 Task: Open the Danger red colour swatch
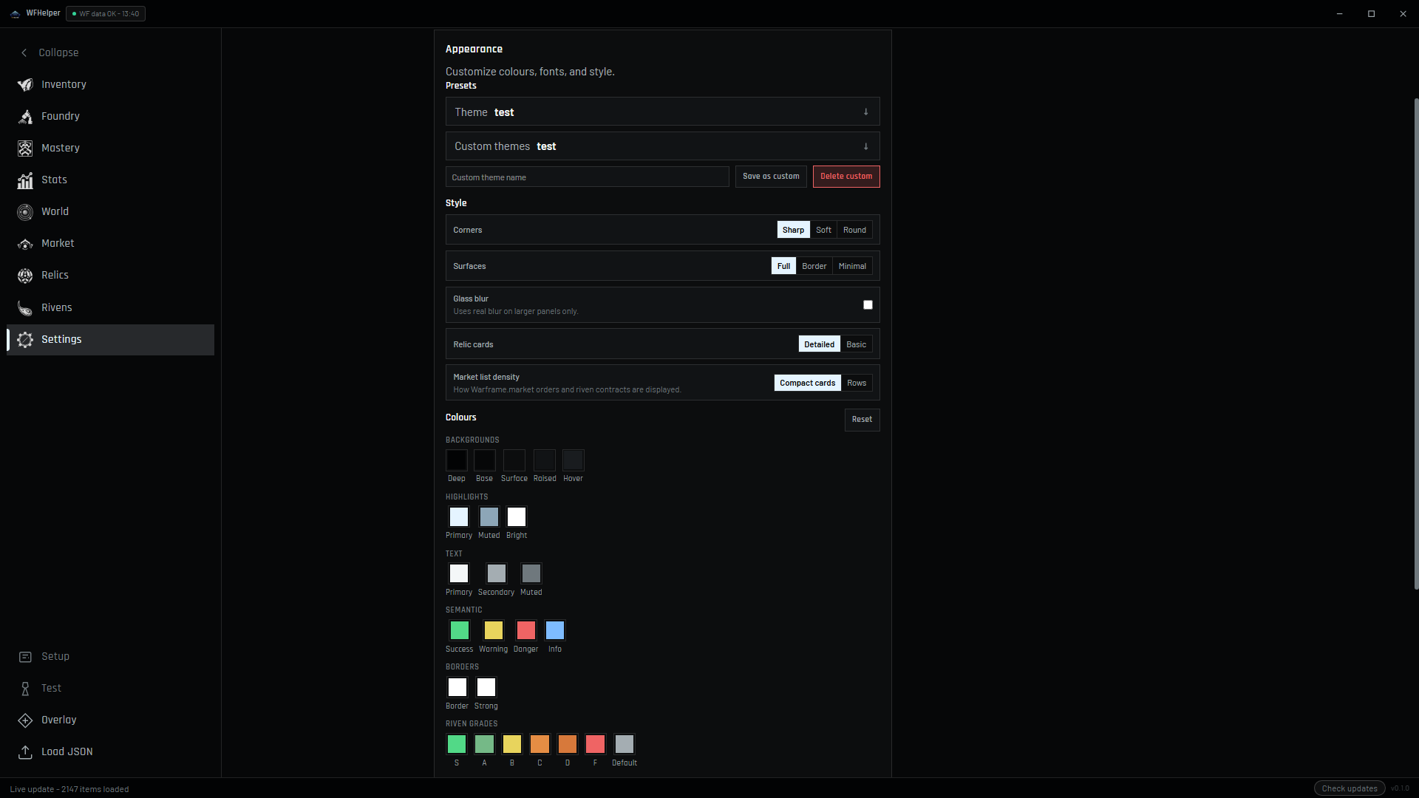(526, 630)
